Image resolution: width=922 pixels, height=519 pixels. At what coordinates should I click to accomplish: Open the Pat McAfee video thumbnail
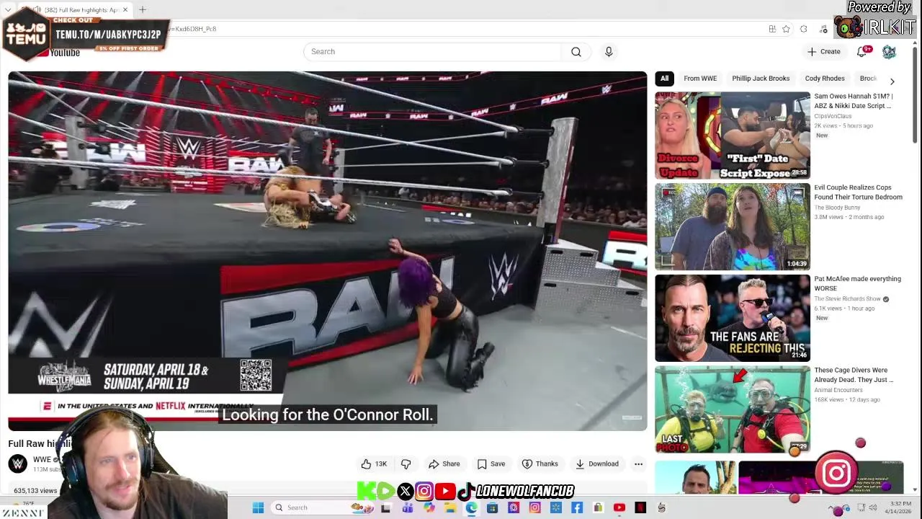pyautogui.click(x=732, y=318)
